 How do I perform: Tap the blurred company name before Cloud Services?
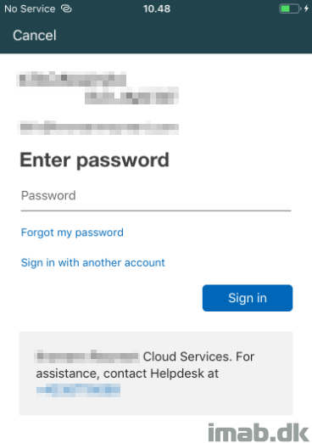pyautogui.click(x=87, y=356)
